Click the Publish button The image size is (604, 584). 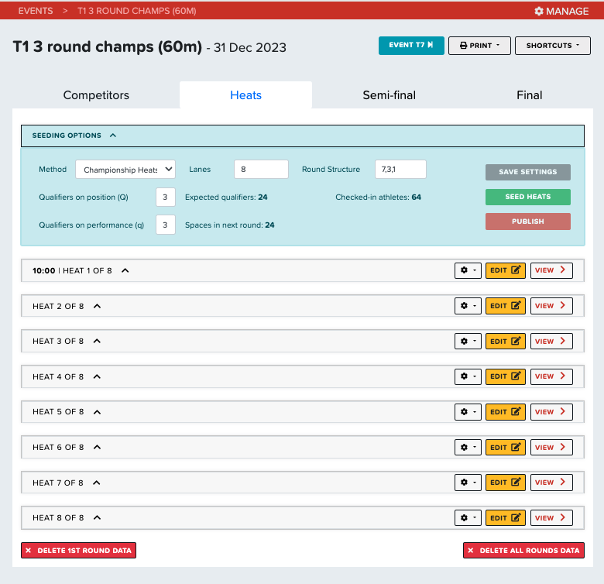click(527, 222)
